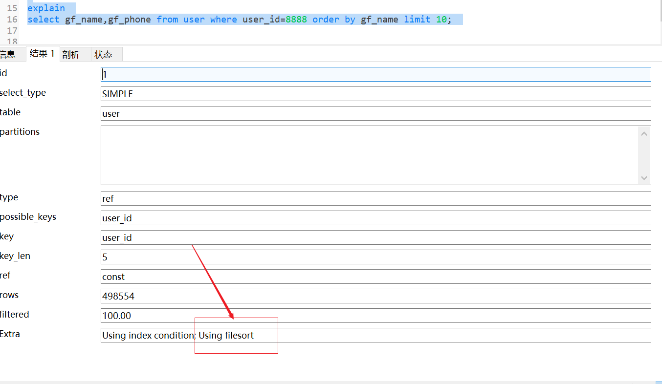Click the possible_keys field showing user_id
The image size is (662, 384).
342,217
